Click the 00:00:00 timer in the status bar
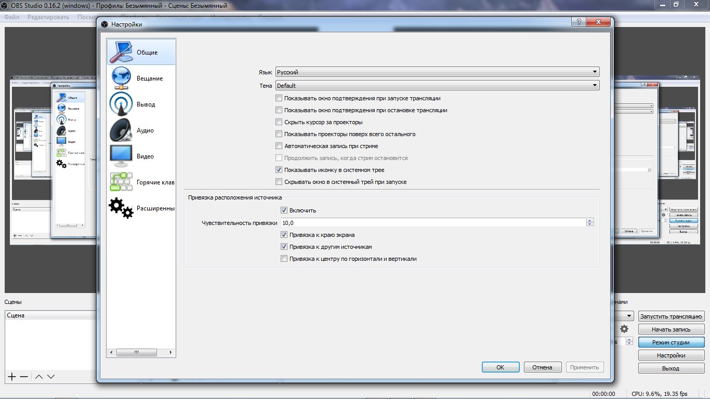 pyautogui.click(x=603, y=394)
